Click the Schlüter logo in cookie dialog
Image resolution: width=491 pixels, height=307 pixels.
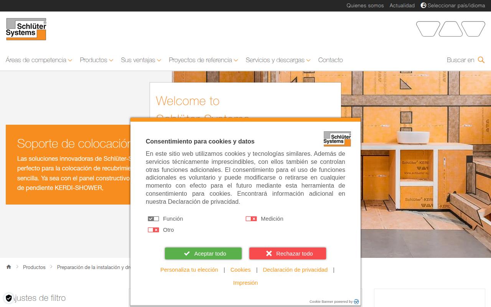coord(337,139)
